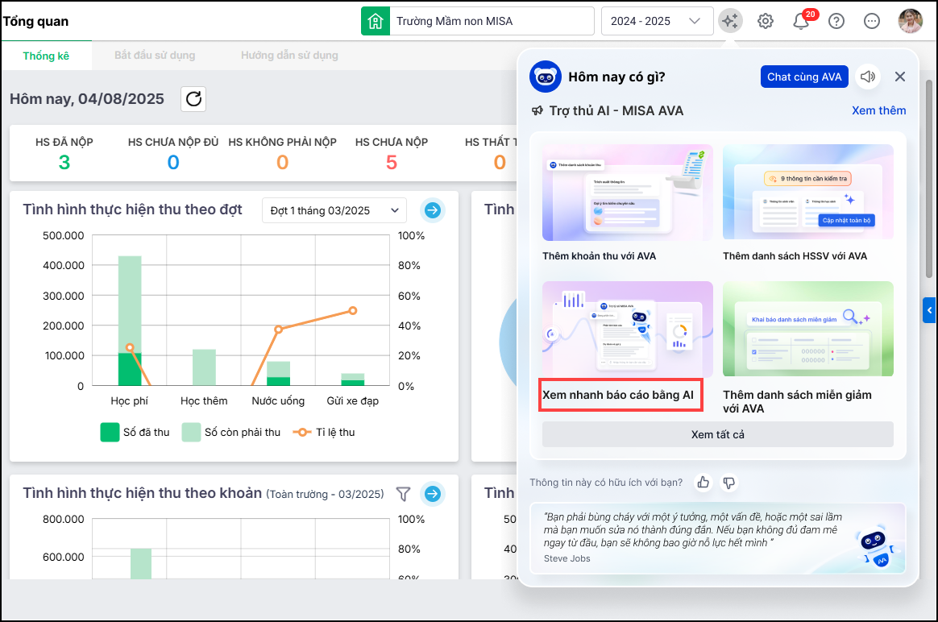Open the notifications bell

(801, 22)
